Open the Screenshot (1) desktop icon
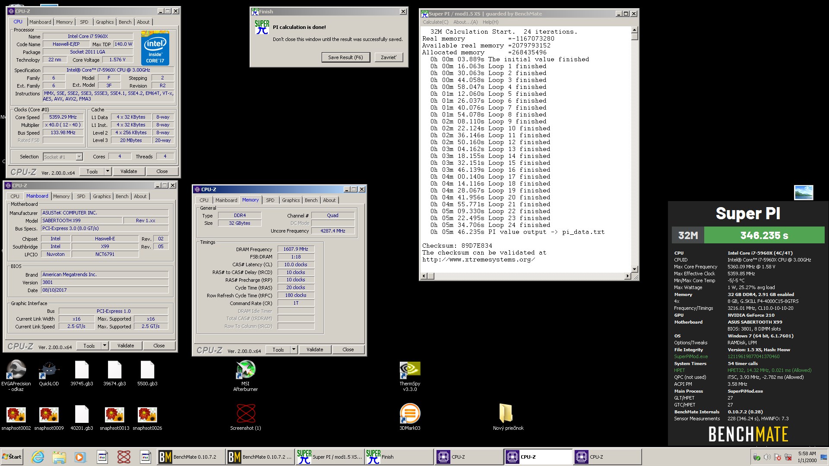 [x=245, y=418]
